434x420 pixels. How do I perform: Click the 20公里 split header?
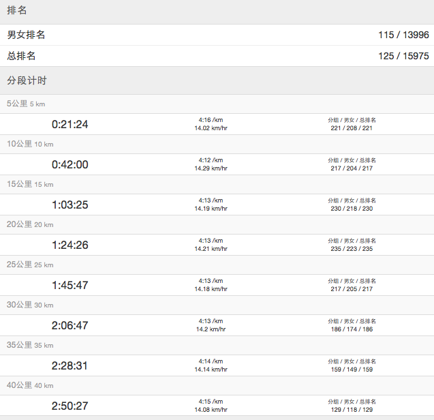[29, 225]
